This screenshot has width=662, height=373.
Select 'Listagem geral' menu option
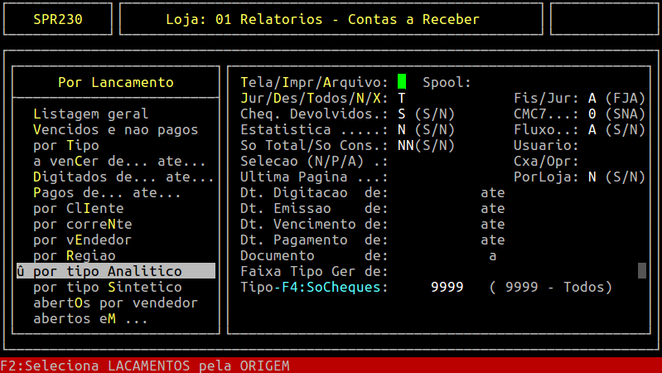coord(91,114)
